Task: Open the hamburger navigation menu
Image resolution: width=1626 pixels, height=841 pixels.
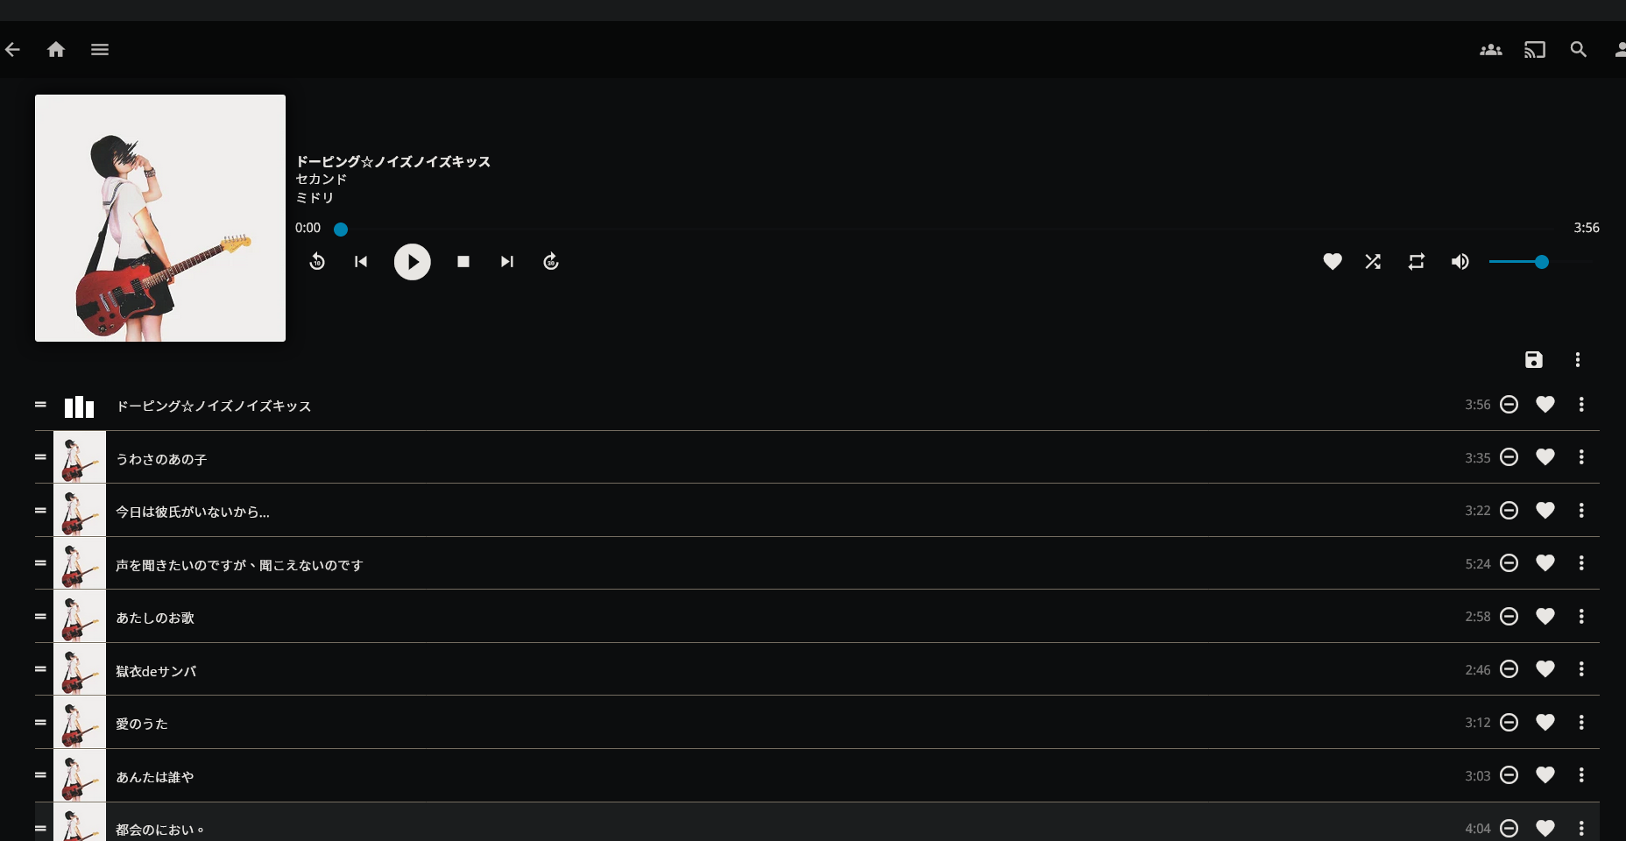Action: pyautogui.click(x=100, y=50)
